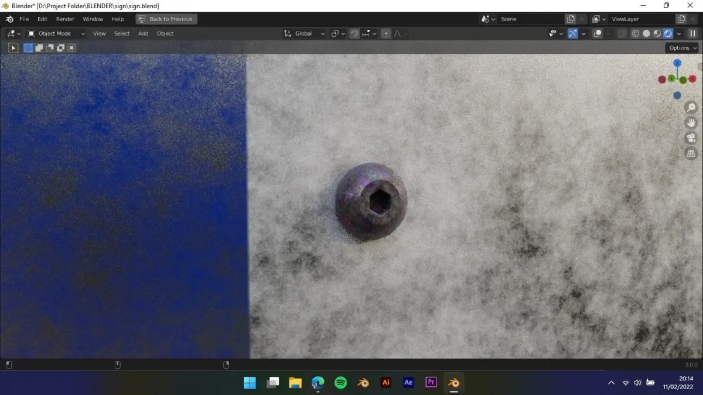Image resolution: width=703 pixels, height=395 pixels.
Task: Open the Windows Start menu
Action: coord(250,383)
